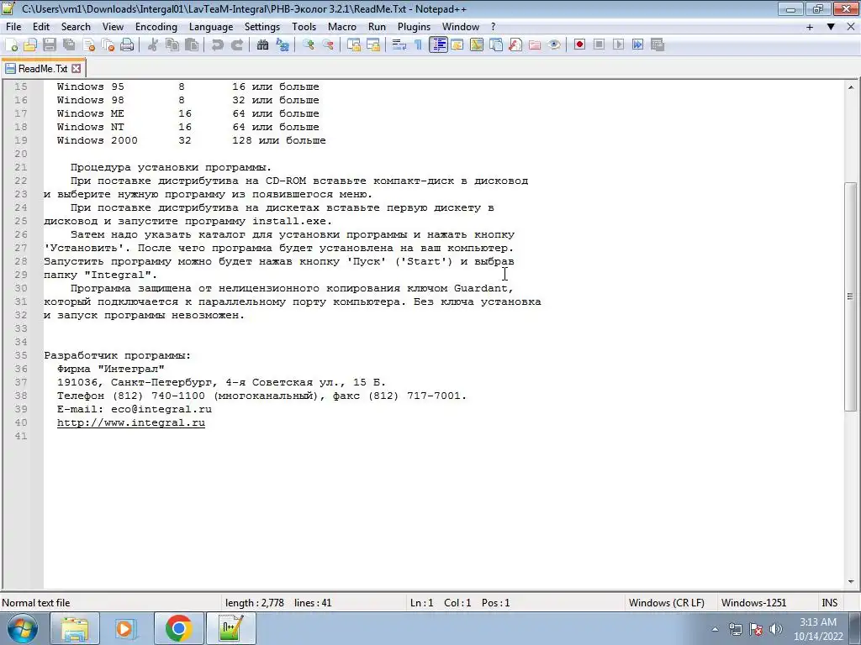Click the New file toolbar icon

click(x=11, y=45)
